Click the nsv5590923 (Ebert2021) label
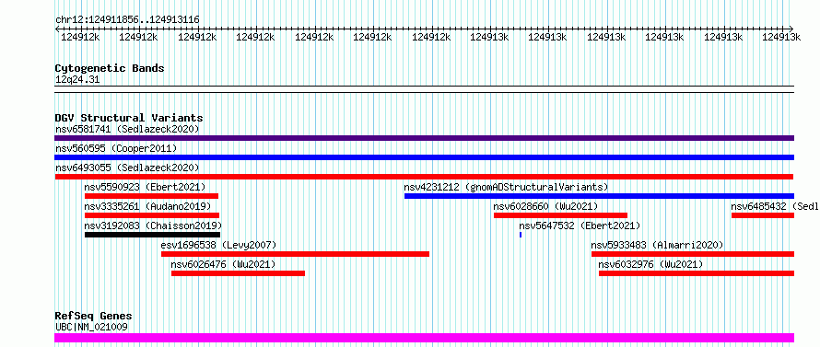Viewport: 820px width, 347px height. pos(145,187)
